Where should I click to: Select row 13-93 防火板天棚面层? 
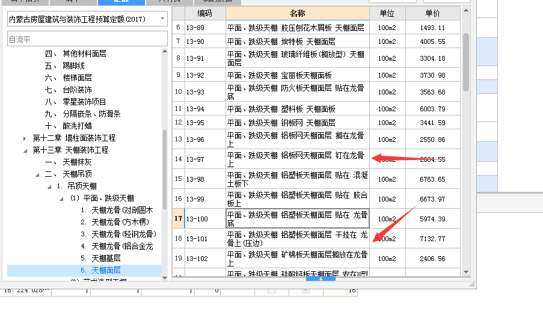coord(316,92)
